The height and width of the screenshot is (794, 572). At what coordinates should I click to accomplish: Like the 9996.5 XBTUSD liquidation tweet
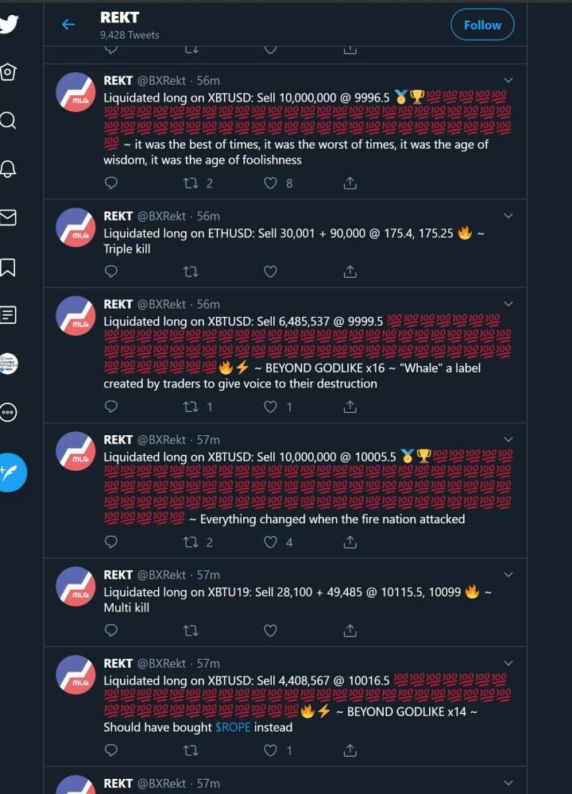pyautogui.click(x=271, y=183)
